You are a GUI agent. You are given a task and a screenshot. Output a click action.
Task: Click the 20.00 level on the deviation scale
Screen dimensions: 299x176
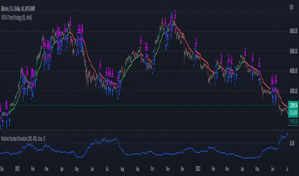(292, 143)
